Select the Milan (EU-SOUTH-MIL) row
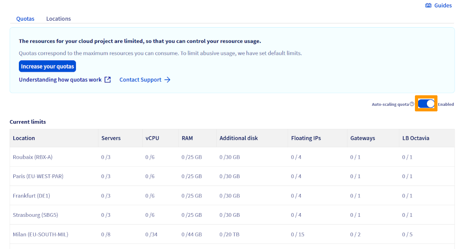 click(x=40, y=234)
